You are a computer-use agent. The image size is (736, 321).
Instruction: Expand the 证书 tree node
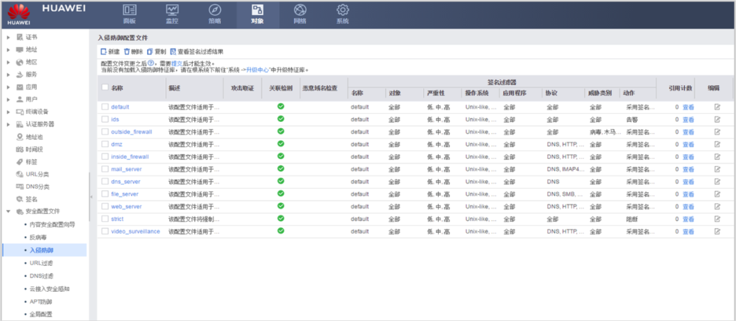click(x=8, y=37)
